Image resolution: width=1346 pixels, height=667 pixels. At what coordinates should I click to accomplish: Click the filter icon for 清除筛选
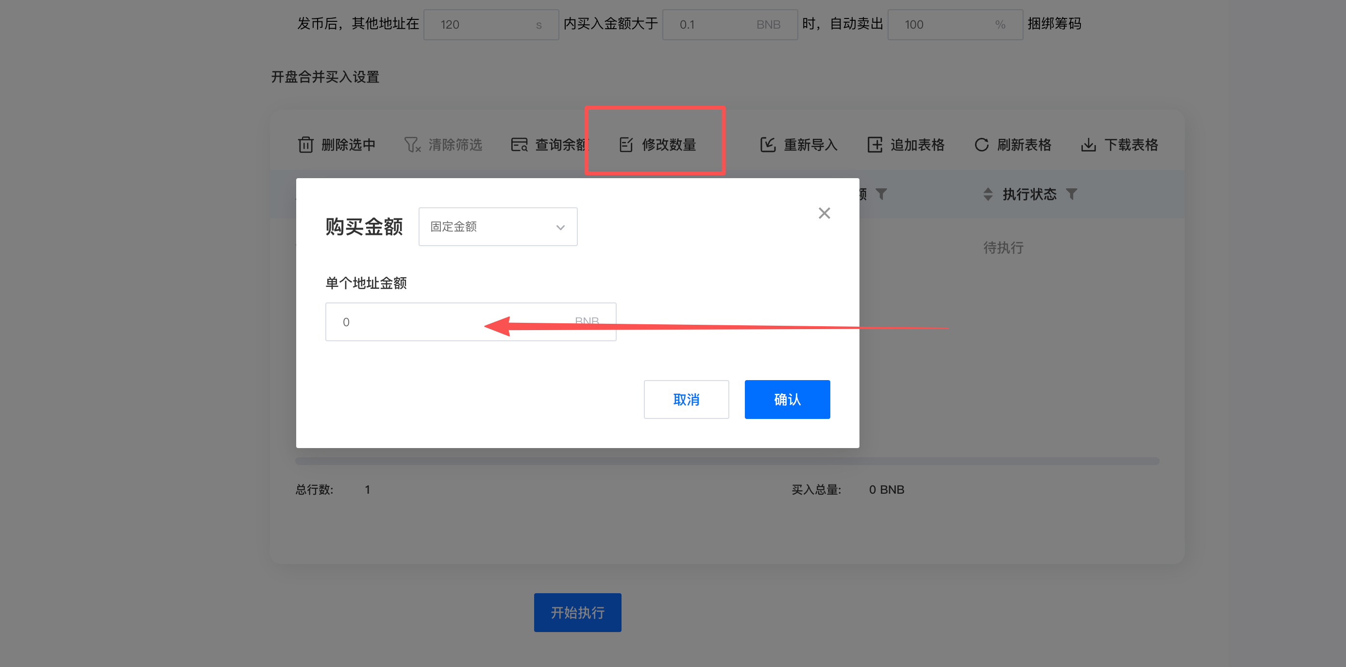pos(412,145)
